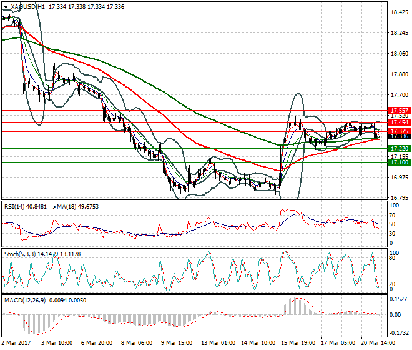Click the 17.220 green support price label
Screen dimensions: 412x350
pyautogui.click(x=399, y=149)
